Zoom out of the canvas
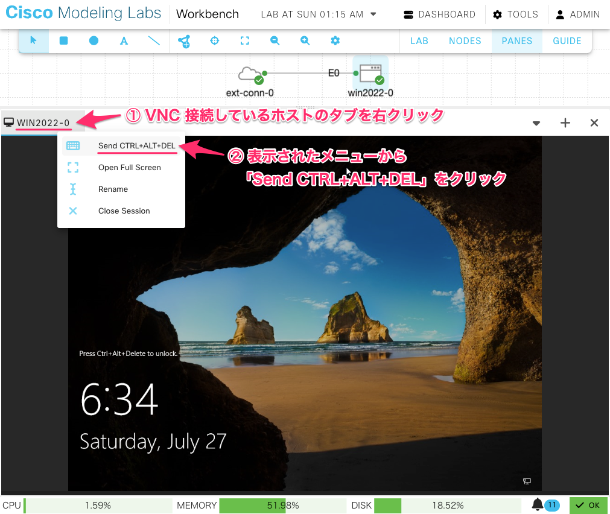The width and height of the screenshot is (610, 514). [x=275, y=40]
